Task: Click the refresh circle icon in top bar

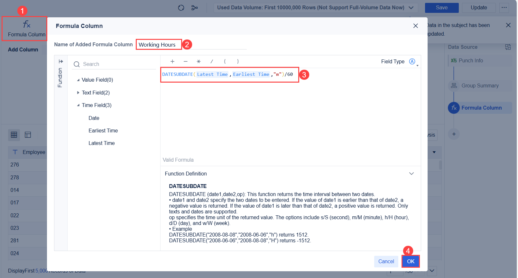Action: (181, 8)
